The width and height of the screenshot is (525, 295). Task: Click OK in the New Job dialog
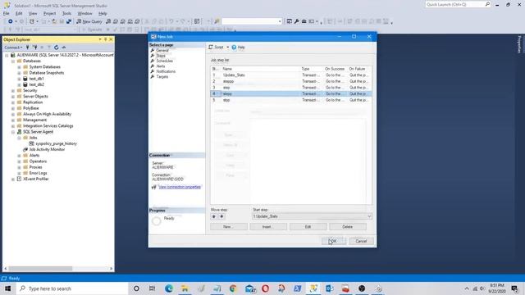pyautogui.click(x=334, y=241)
